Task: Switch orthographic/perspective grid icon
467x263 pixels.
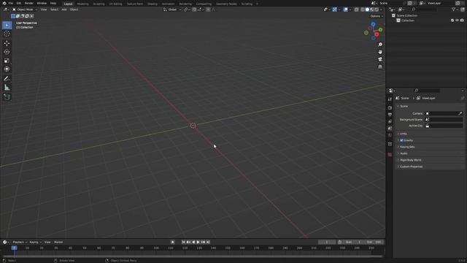Action: pyautogui.click(x=380, y=66)
